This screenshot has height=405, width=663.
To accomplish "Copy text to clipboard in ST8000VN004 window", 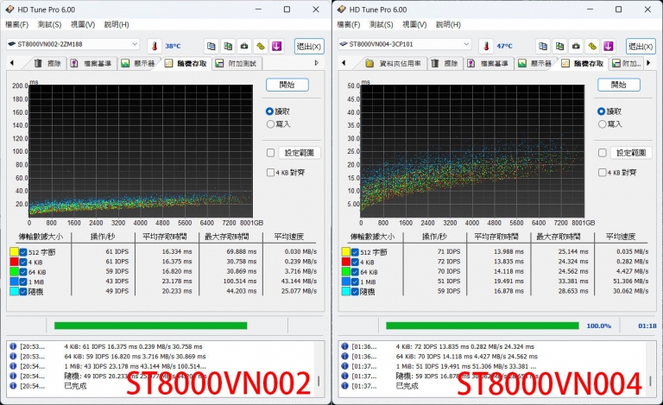I will 543,46.
